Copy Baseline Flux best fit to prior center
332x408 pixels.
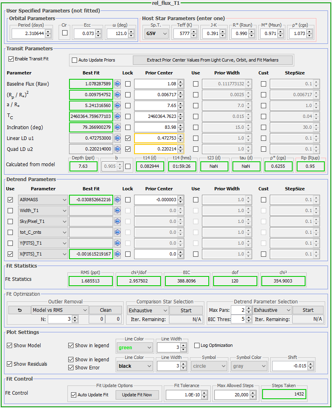tap(118, 84)
